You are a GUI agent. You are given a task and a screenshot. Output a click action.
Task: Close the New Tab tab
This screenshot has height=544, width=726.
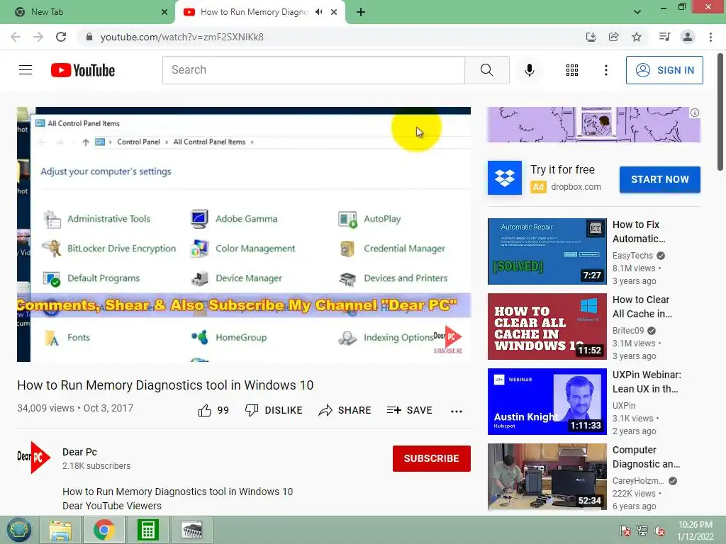(x=164, y=12)
